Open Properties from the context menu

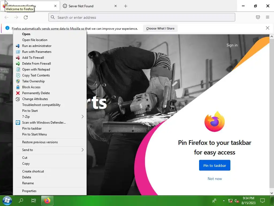29,191
